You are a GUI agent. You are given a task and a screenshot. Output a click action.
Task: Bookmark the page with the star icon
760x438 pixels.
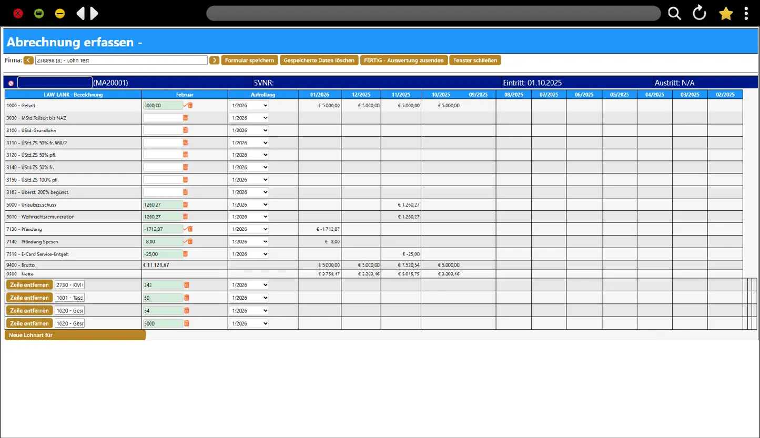tap(726, 14)
